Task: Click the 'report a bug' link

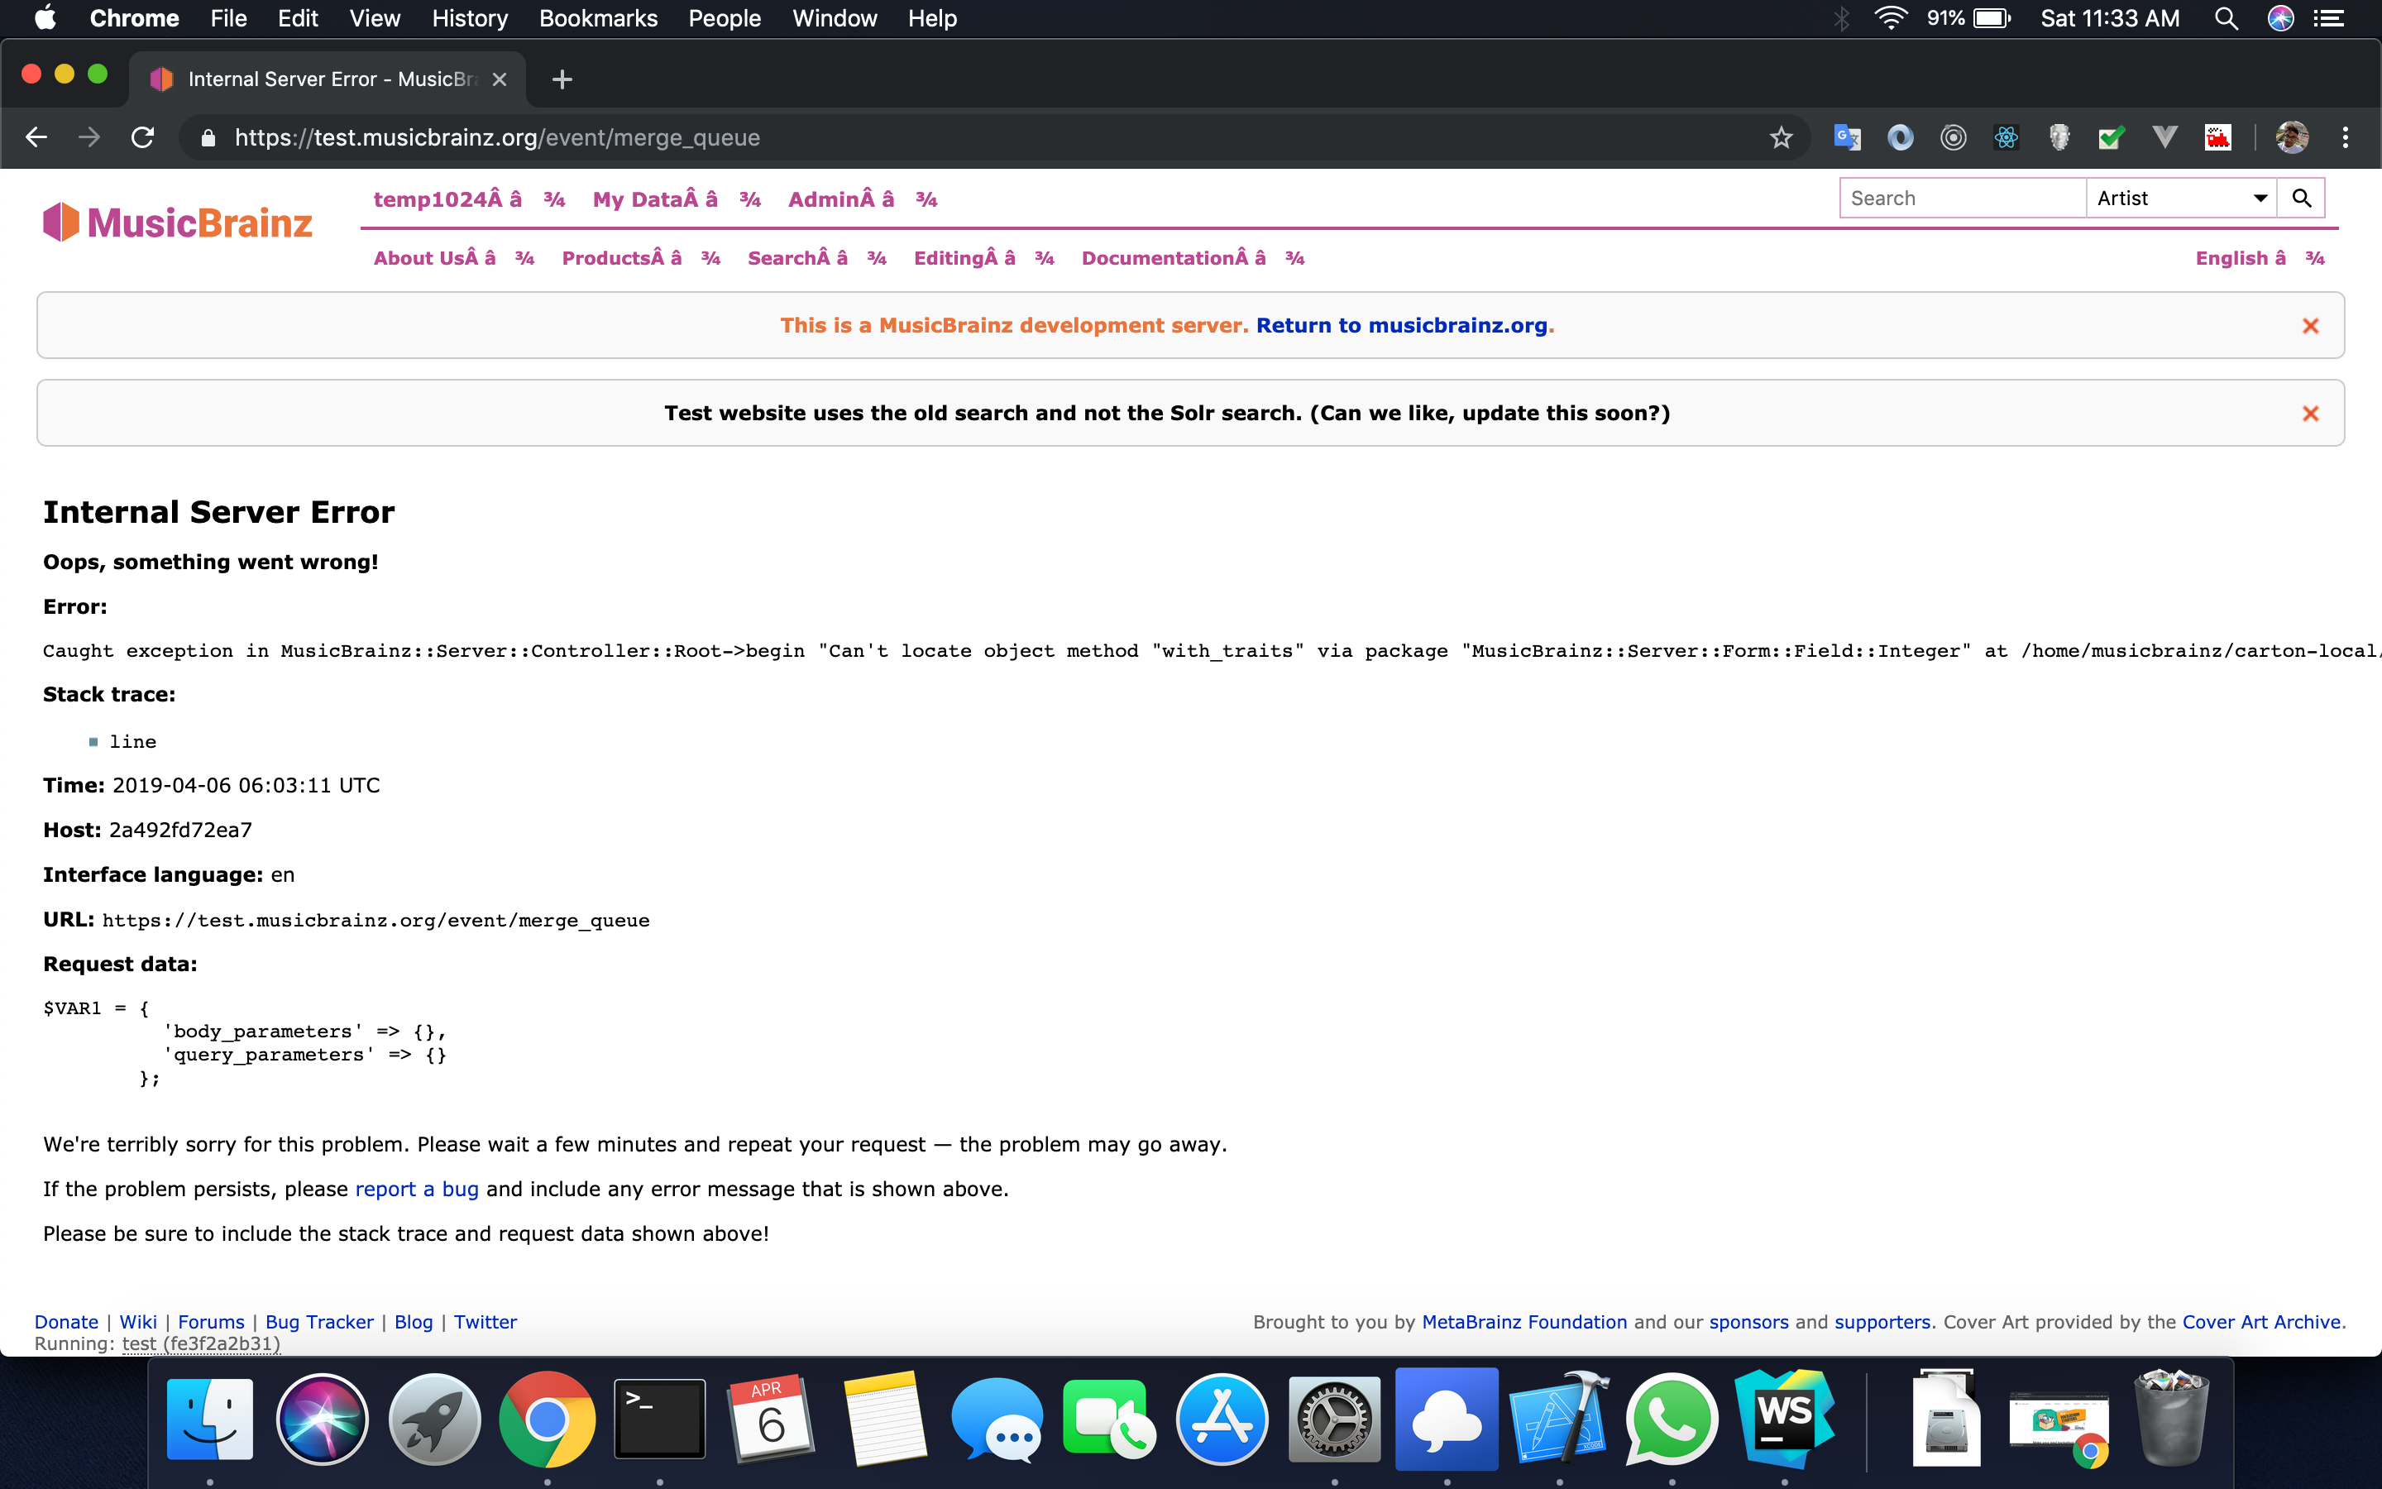Action: coord(416,1189)
